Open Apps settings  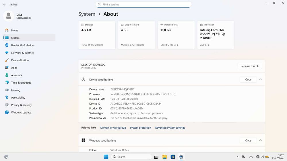click(x=29, y=68)
